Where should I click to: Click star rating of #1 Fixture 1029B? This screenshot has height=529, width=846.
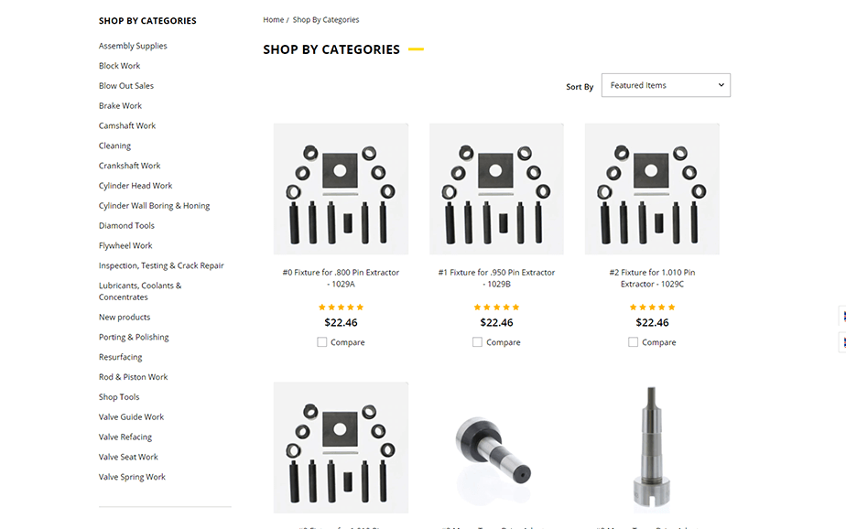496,308
